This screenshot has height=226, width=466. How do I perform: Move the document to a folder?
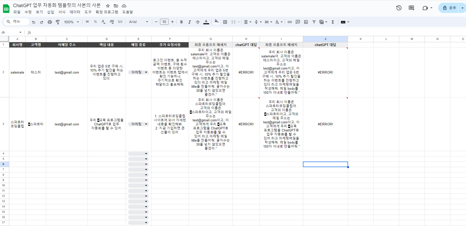coord(116,6)
